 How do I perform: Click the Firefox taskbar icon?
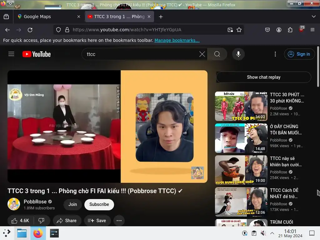[x=38, y=233]
